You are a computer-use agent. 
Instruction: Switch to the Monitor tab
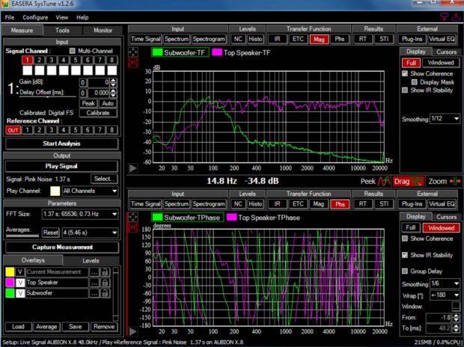[103, 30]
